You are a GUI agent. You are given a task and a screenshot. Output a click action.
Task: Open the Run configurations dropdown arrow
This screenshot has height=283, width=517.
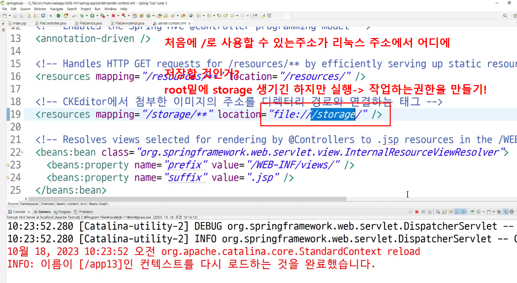point(97,16)
